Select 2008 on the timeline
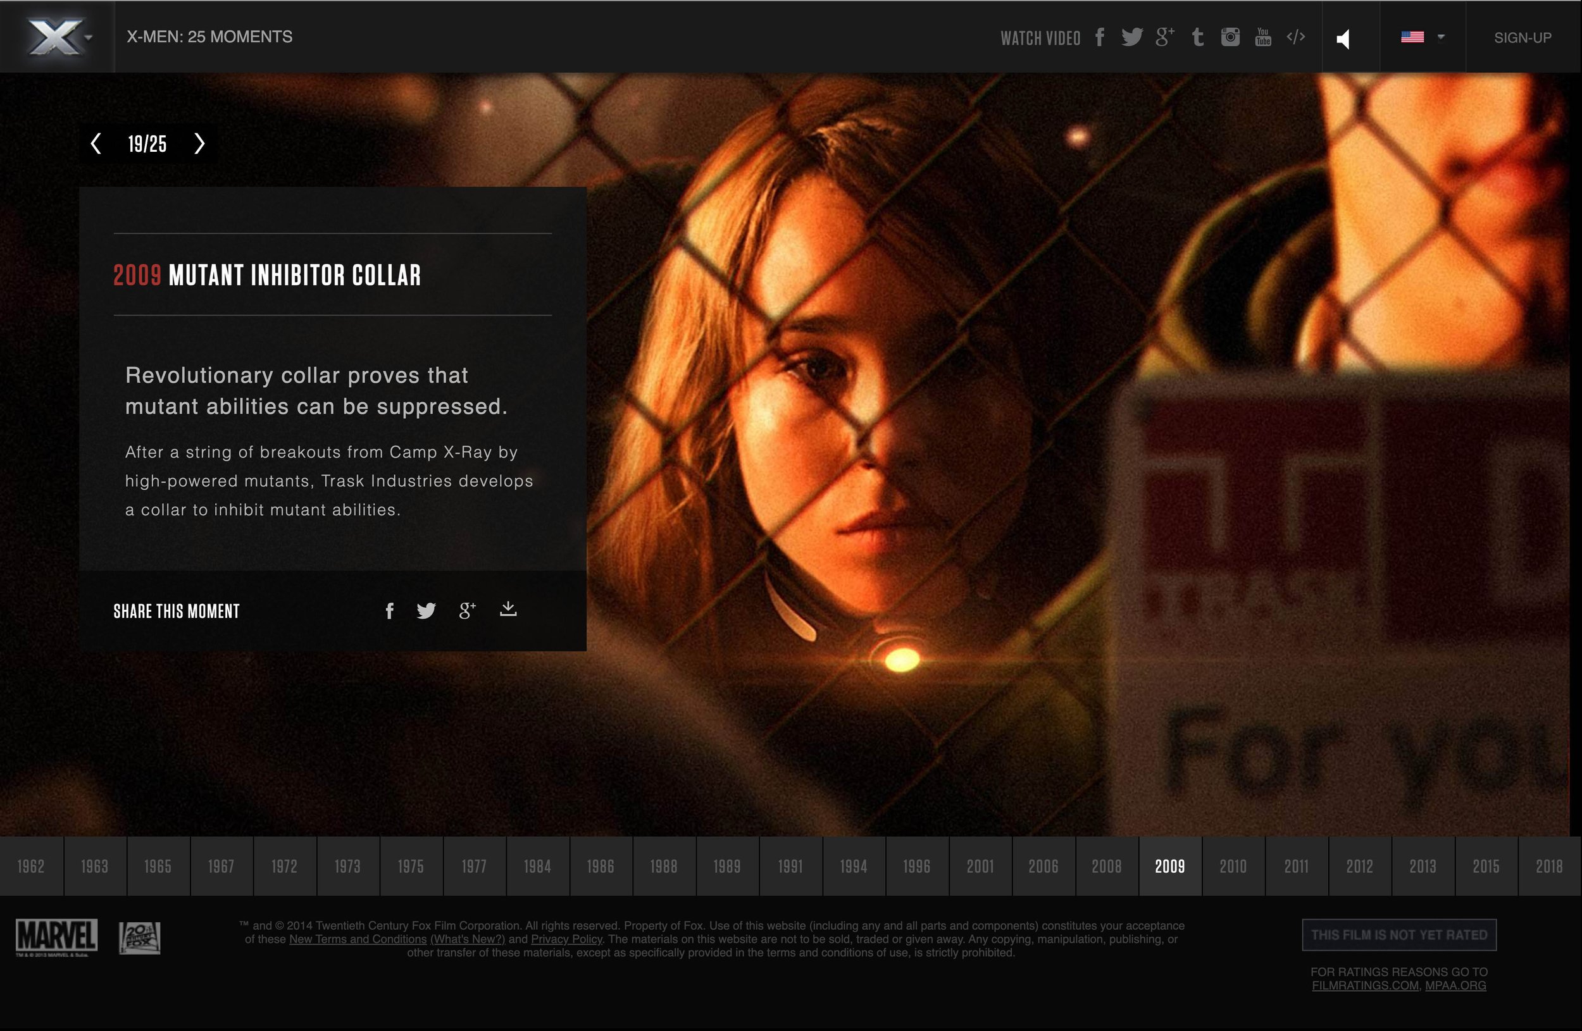The height and width of the screenshot is (1031, 1582). click(x=1107, y=867)
